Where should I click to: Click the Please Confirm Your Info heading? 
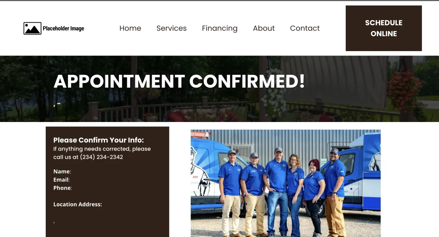click(99, 140)
